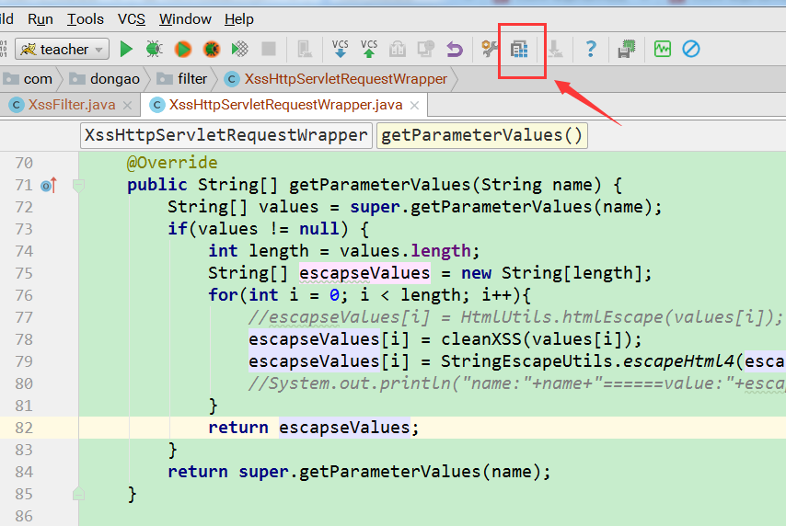The image size is (786, 526).
Task: Run with coverage icon
Action: 183,49
